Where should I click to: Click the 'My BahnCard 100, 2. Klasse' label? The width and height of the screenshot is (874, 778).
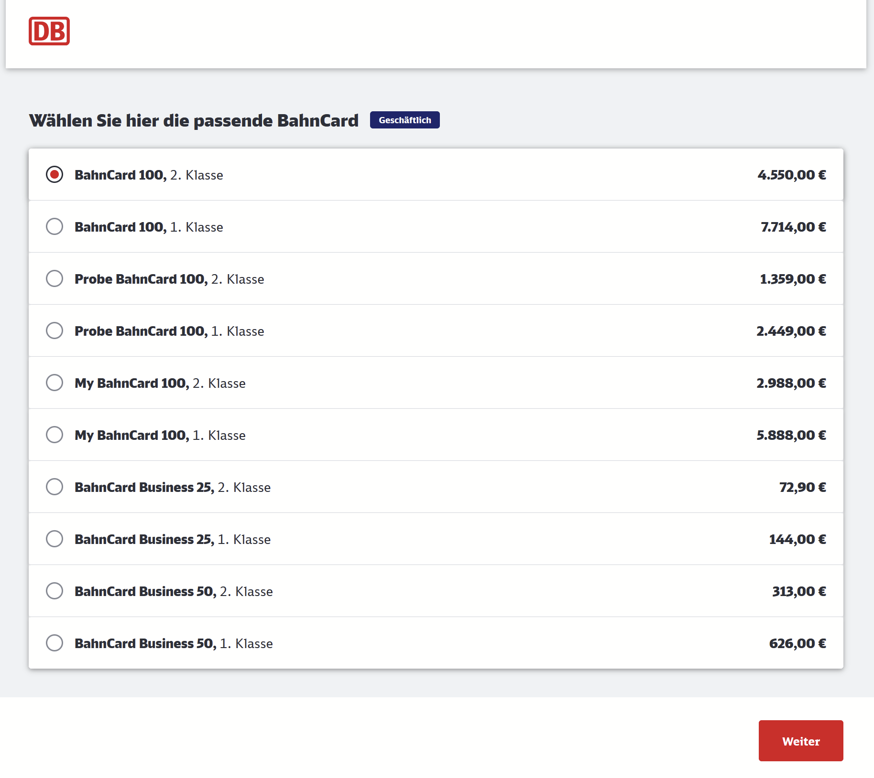click(x=160, y=383)
